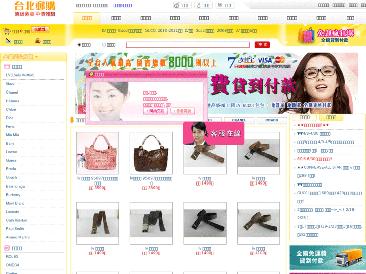Open the Miu Miu category
Screen dimensions: 366x274
click(13, 135)
